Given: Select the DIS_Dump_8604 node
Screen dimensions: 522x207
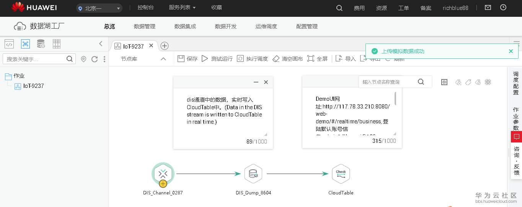Looking at the screenshot, I should (253, 174).
